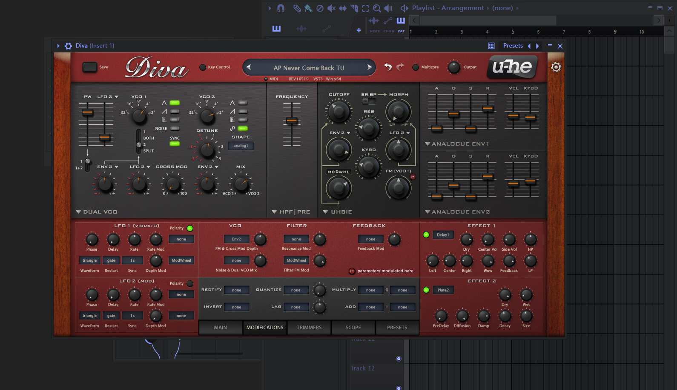
Task: Load next preset with right arrow in Diva display
Action: pos(369,67)
